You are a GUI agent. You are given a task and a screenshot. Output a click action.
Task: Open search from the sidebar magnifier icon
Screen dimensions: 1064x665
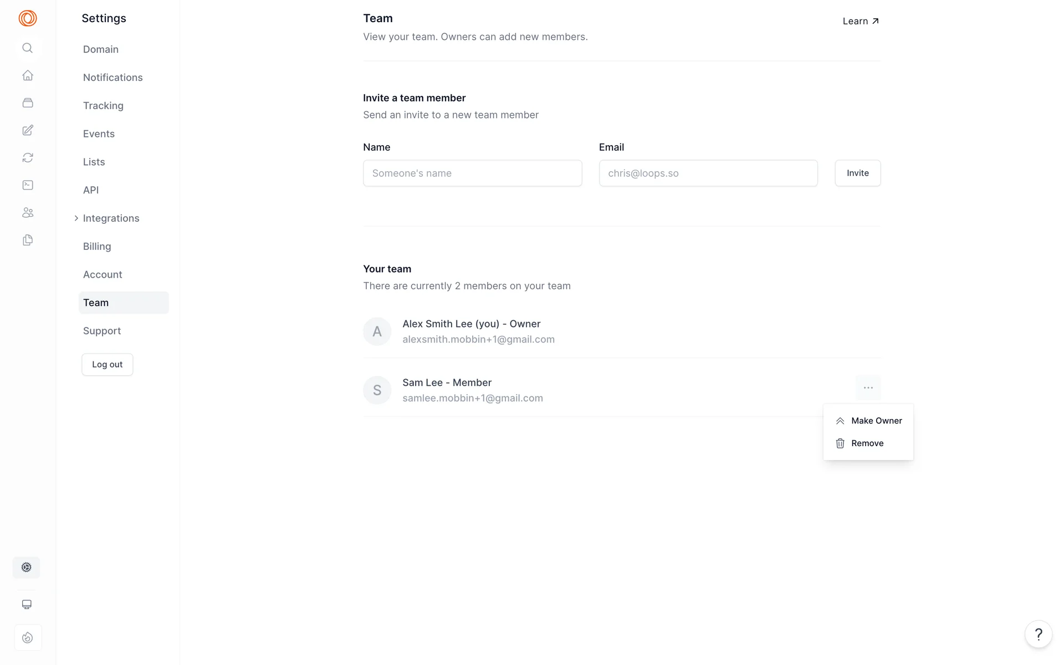coord(27,48)
